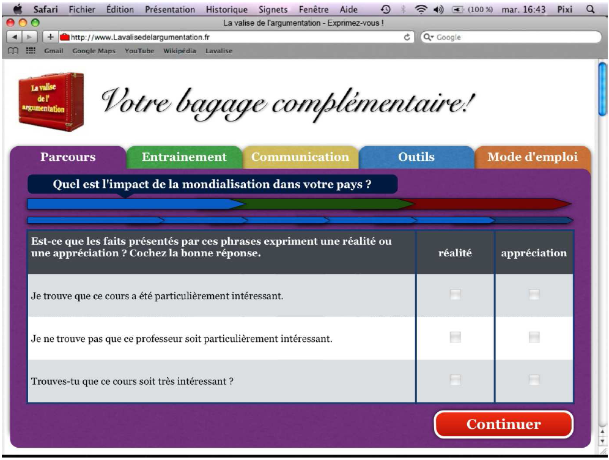Click the Wi-Fi status icon

(x=421, y=10)
